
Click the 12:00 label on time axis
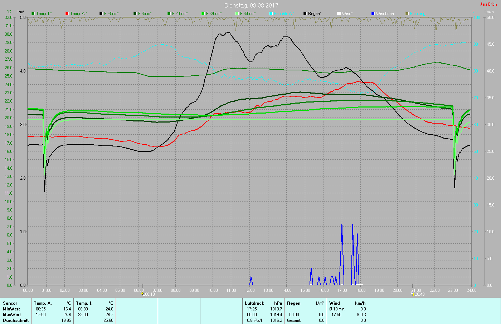(x=250, y=290)
